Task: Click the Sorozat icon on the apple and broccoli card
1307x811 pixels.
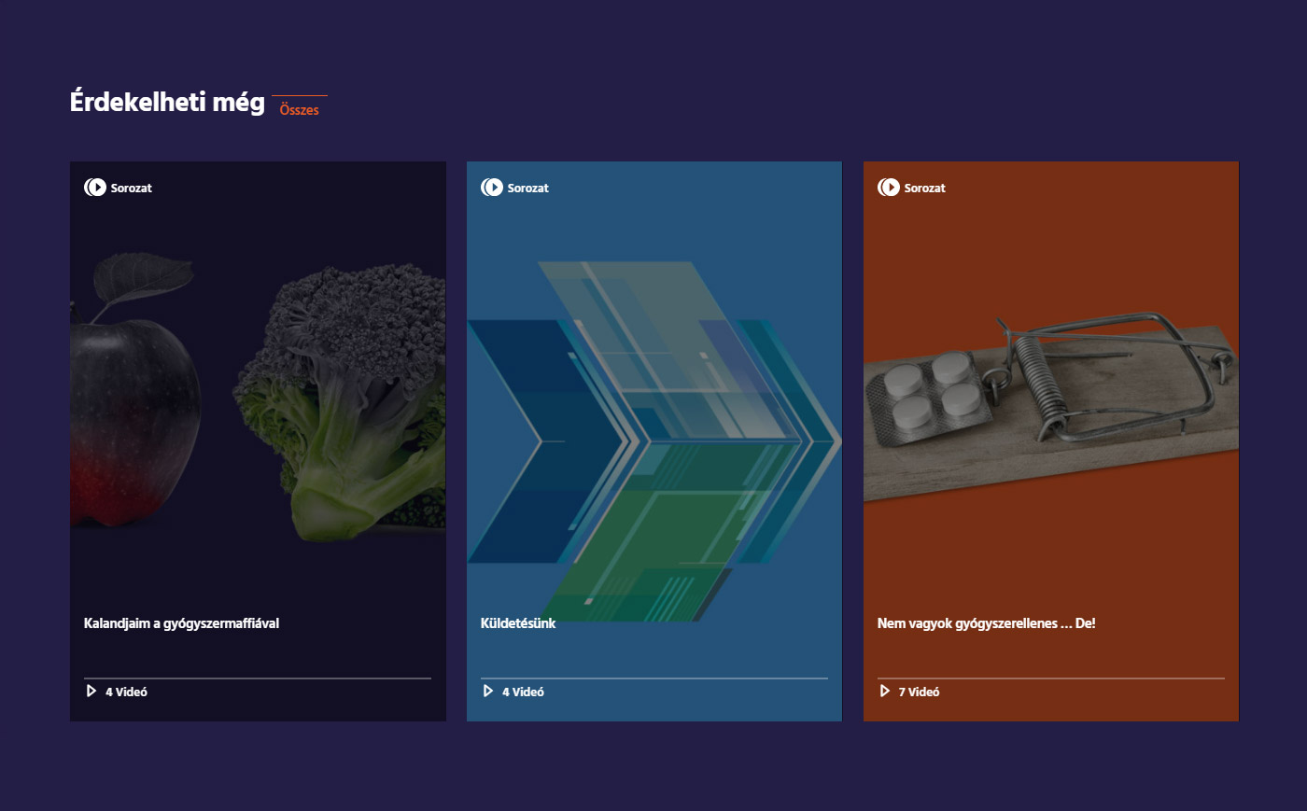Action: (x=95, y=188)
